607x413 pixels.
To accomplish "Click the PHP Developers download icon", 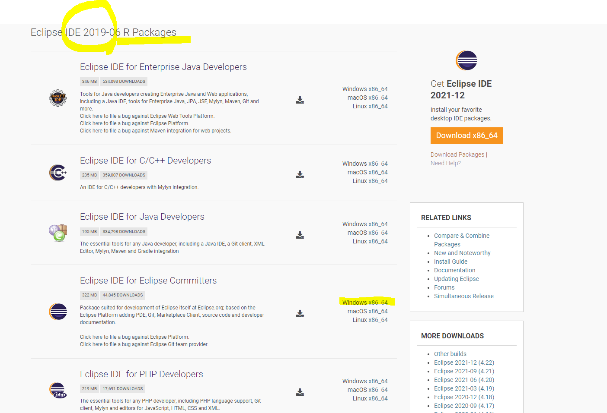I will pyautogui.click(x=300, y=392).
